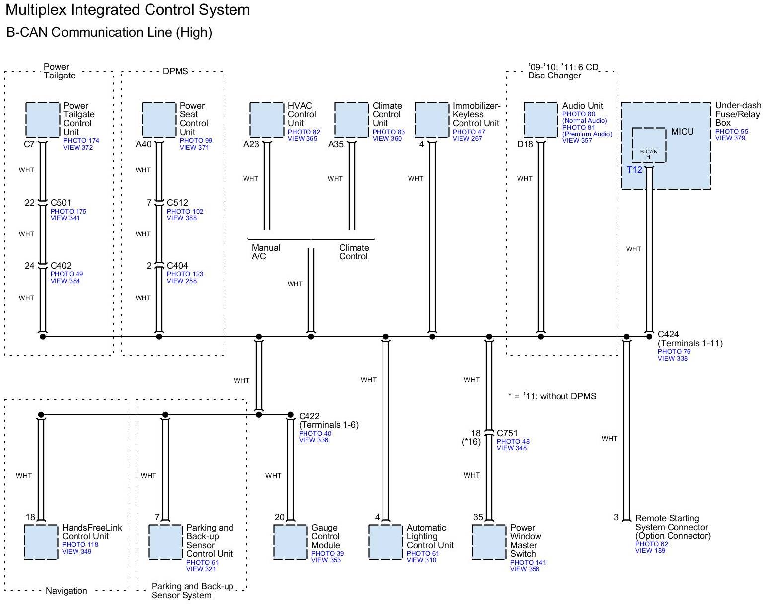This screenshot has width=766, height=607.
Task: Open VIEW 336 link for connector C422
Action: pyautogui.click(x=313, y=440)
